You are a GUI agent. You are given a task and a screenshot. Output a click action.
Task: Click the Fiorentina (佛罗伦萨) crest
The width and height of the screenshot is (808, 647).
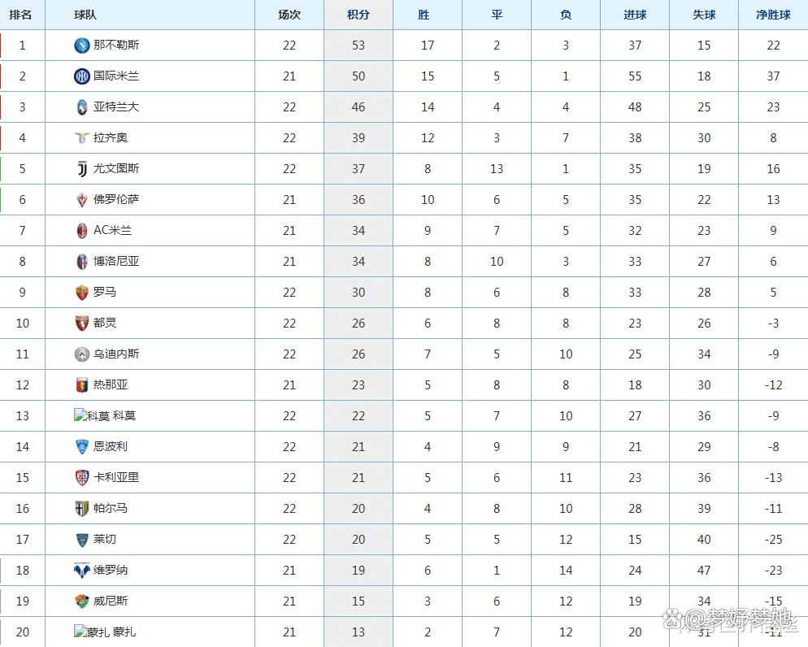point(82,200)
